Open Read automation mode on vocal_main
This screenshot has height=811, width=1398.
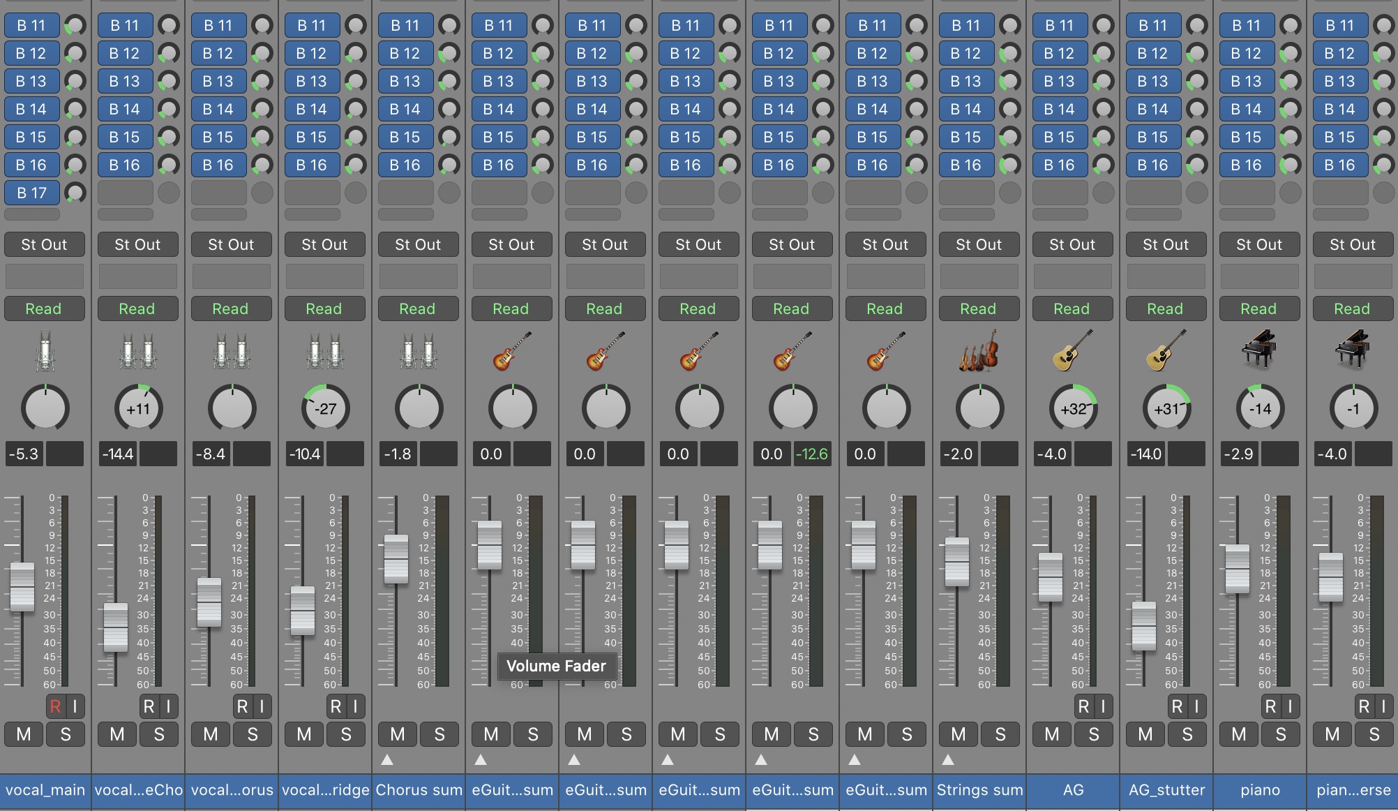(44, 308)
